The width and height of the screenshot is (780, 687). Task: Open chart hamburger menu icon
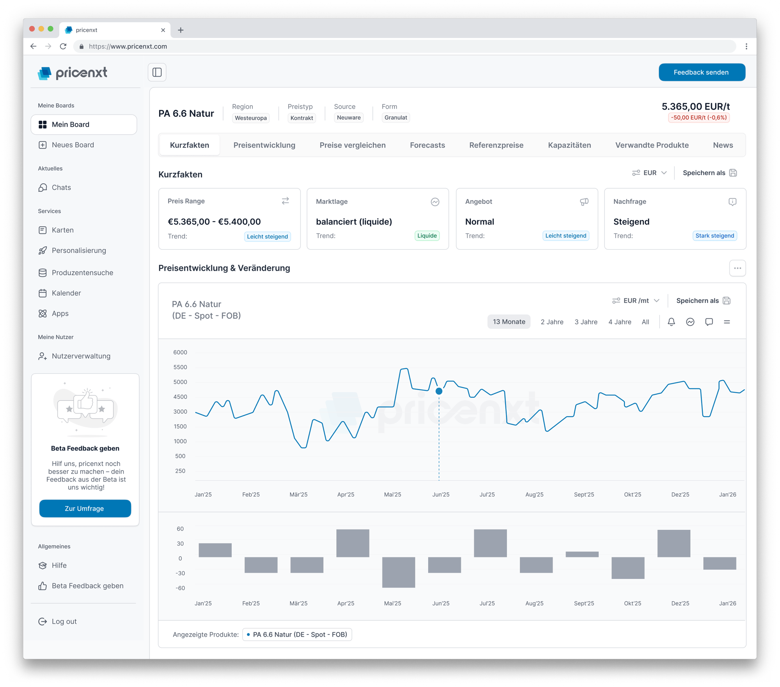[x=727, y=322]
